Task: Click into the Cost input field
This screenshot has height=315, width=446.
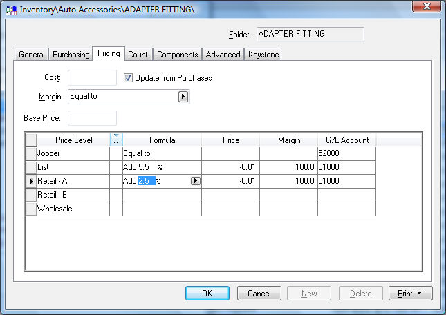Action: (x=92, y=78)
